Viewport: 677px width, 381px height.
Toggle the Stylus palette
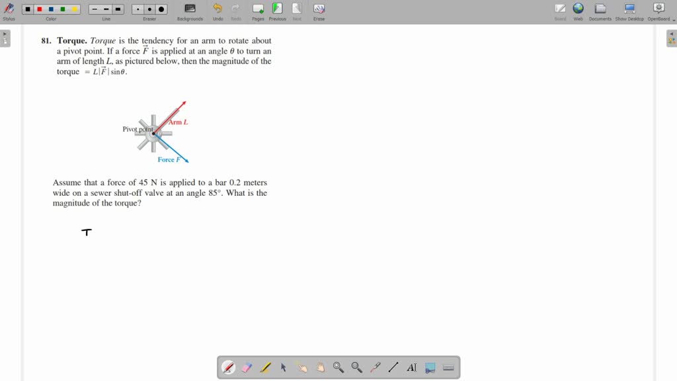[9, 11]
